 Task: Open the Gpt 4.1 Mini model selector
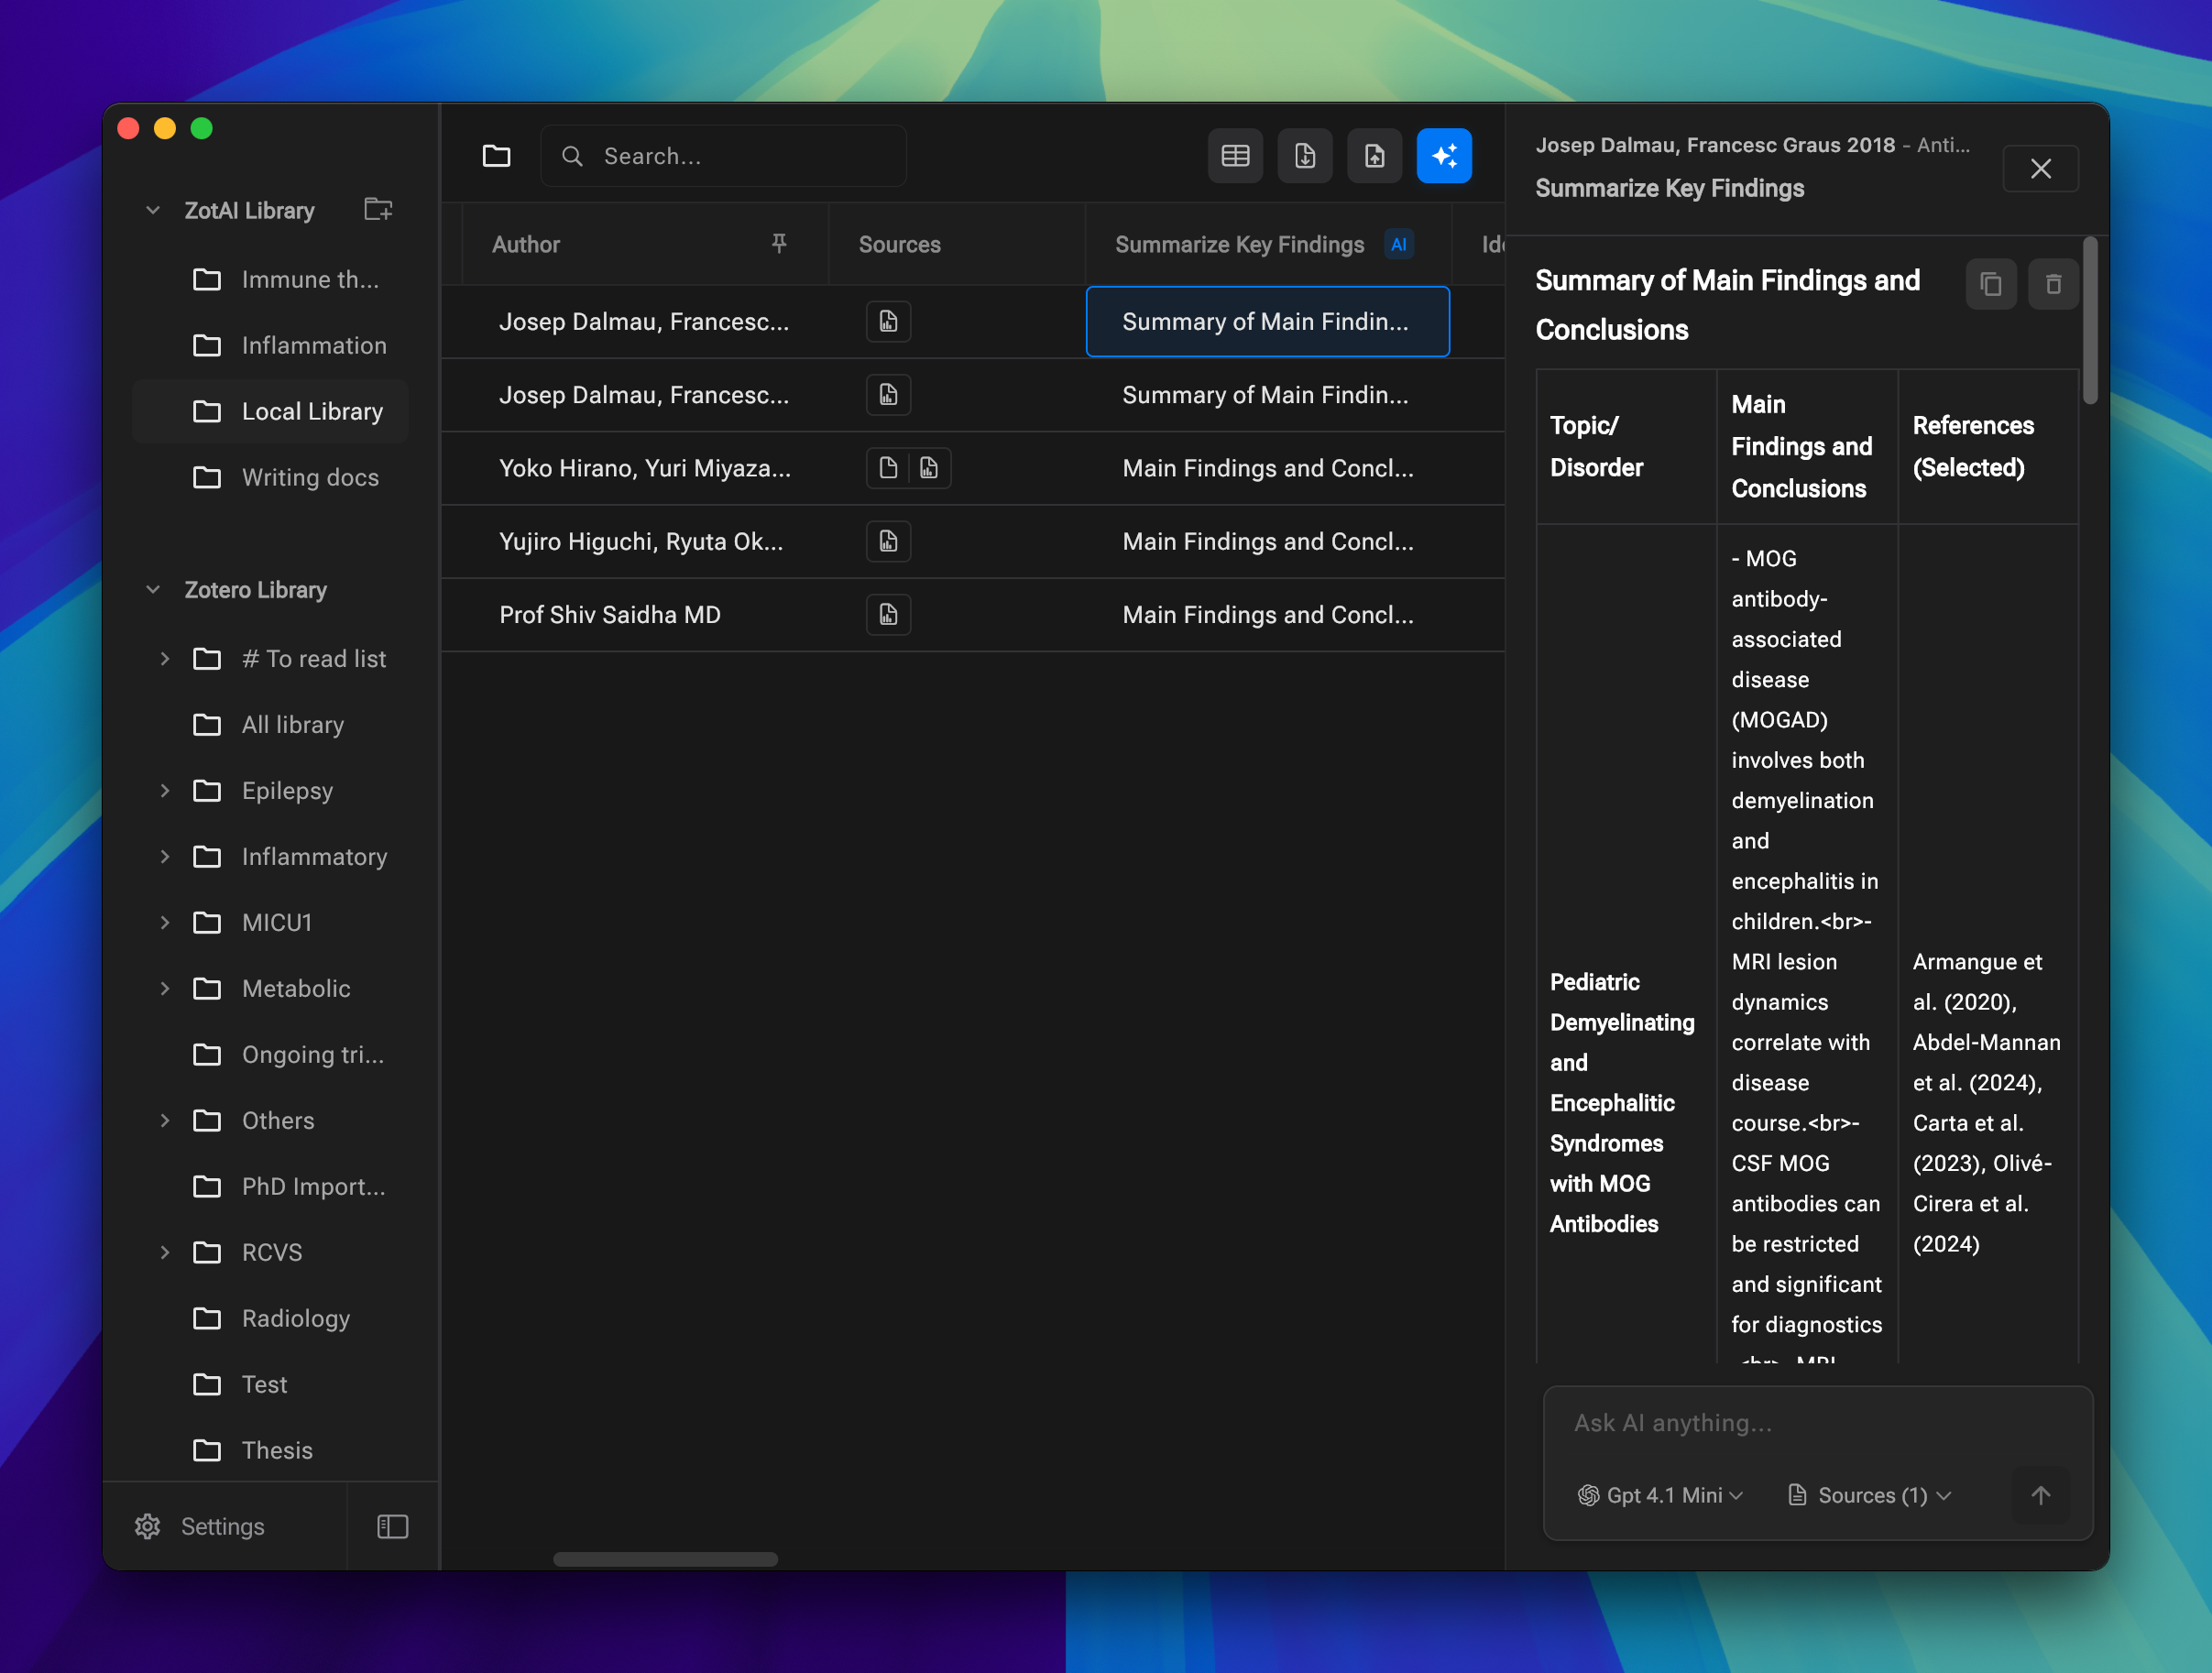pos(1658,1495)
